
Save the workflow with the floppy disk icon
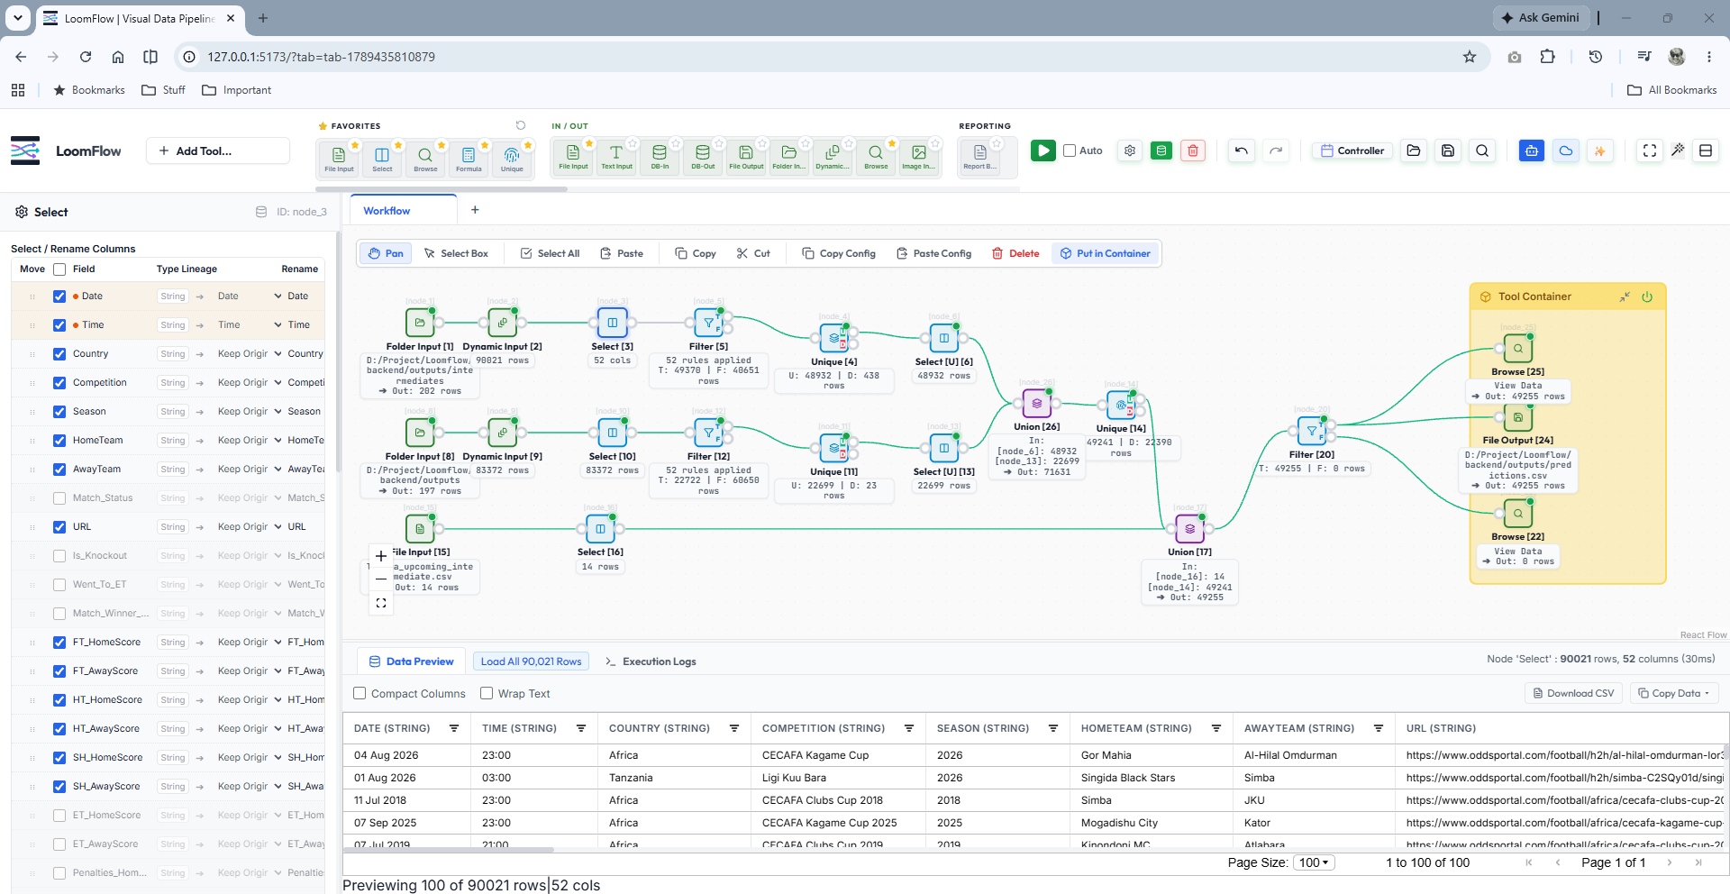(x=1448, y=151)
